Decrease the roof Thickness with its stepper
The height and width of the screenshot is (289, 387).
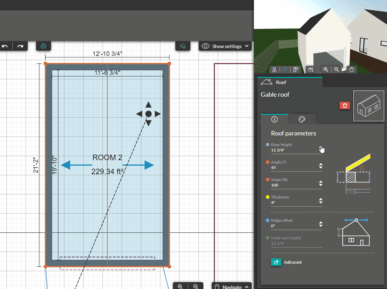click(x=321, y=203)
